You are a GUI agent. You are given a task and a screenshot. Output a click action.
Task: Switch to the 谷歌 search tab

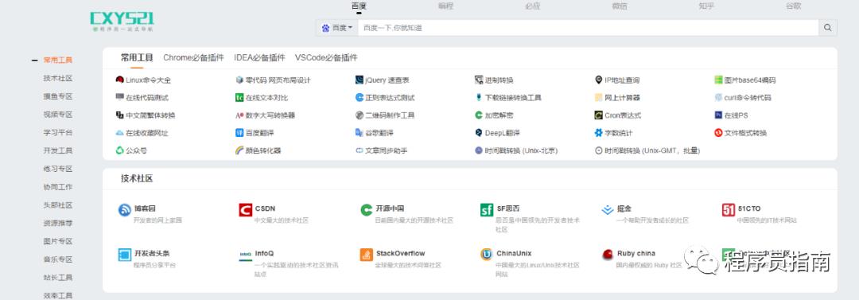pos(793,6)
